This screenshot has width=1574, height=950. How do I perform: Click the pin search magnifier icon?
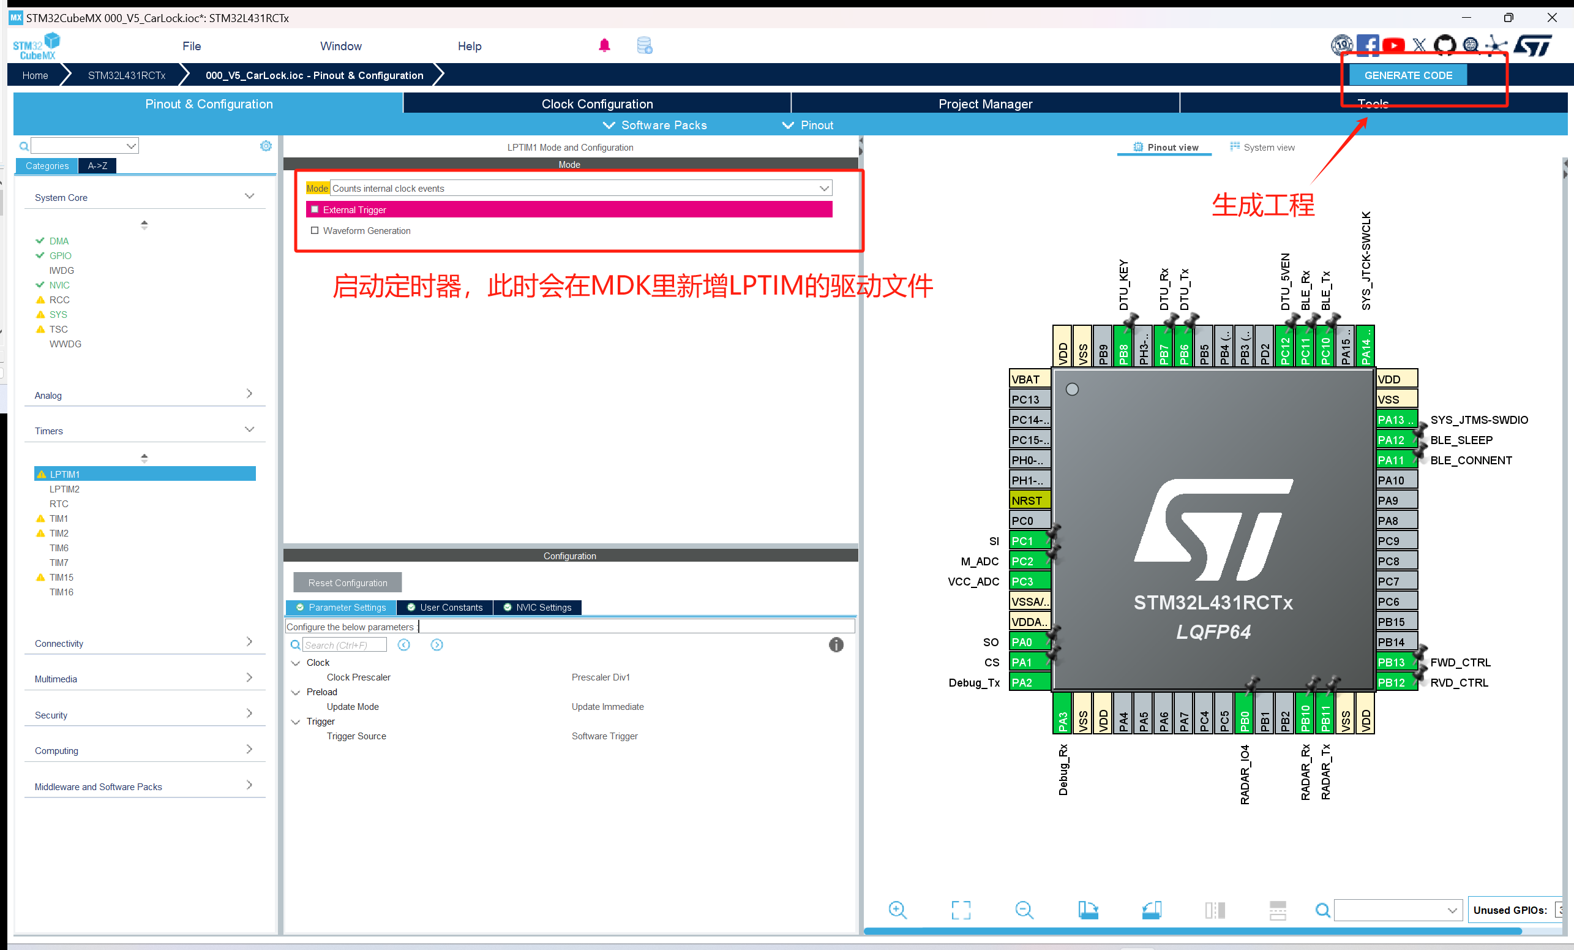(1323, 910)
